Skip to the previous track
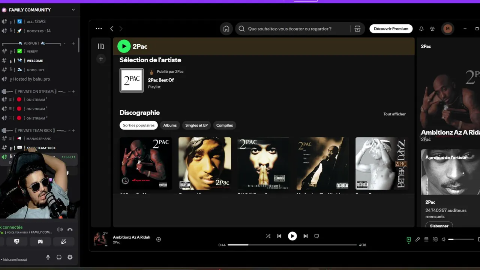480x270 pixels. pos(279,236)
